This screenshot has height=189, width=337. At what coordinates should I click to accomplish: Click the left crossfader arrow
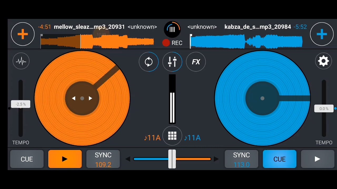coord(128,159)
